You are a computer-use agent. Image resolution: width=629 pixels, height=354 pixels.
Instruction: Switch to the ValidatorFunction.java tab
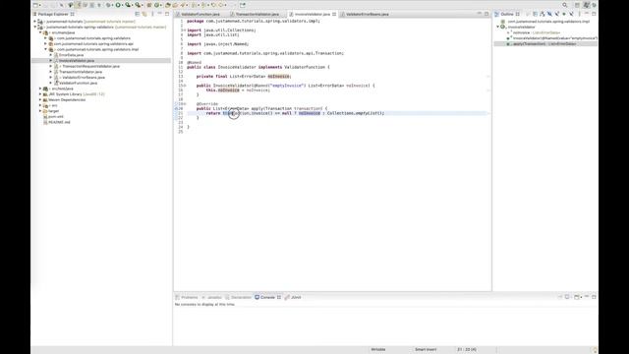click(x=200, y=14)
